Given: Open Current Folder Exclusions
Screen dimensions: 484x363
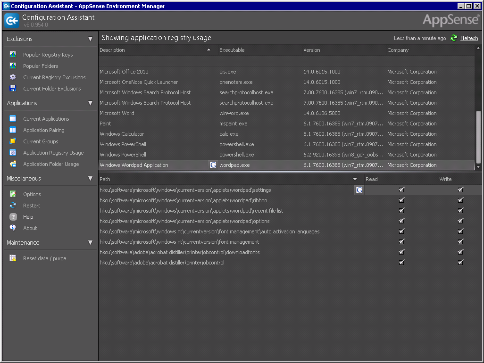Looking at the screenshot, I should tap(52, 89).
